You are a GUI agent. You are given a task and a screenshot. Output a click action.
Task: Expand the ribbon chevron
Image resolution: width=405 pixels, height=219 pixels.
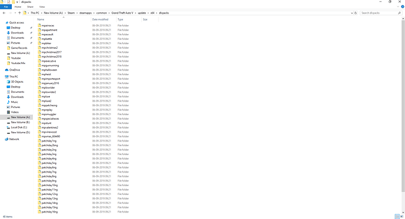coord(398,6)
